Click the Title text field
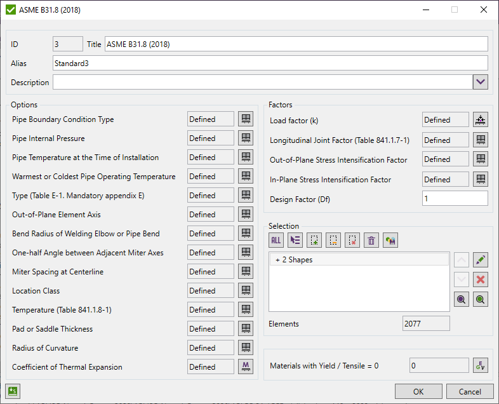This screenshot has height=404, width=499. click(296, 44)
